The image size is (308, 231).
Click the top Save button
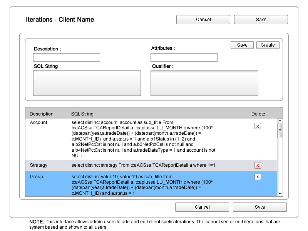pyautogui.click(x=261, y=20)
